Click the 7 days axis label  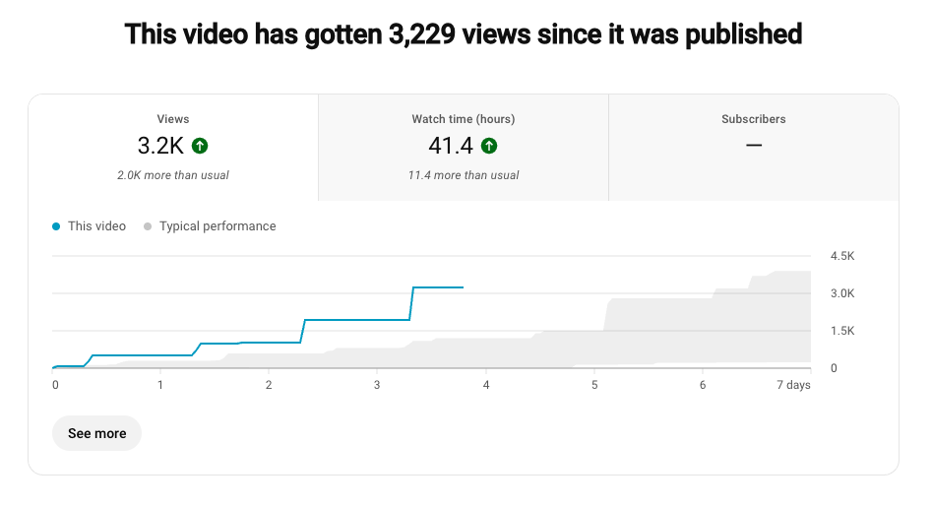(x=792, y=385)
